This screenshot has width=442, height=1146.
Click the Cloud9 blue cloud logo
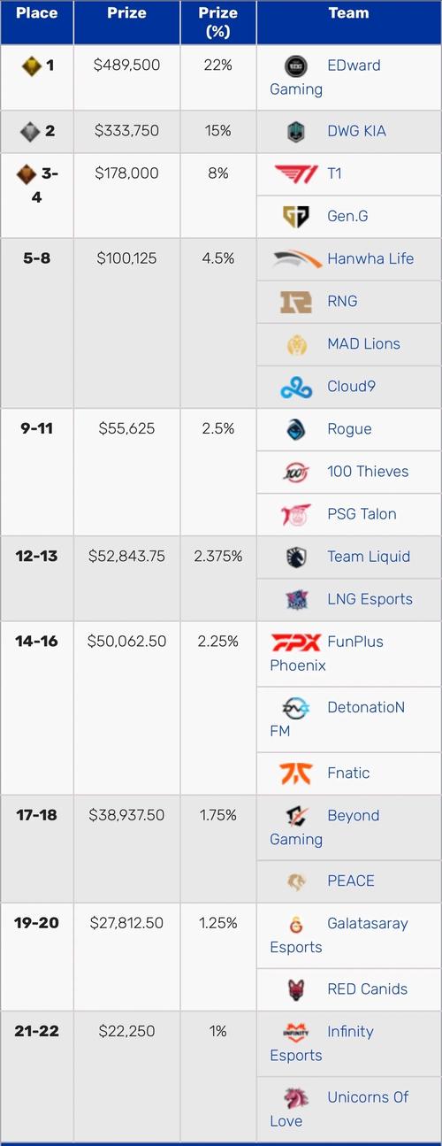tap(295, 387)
